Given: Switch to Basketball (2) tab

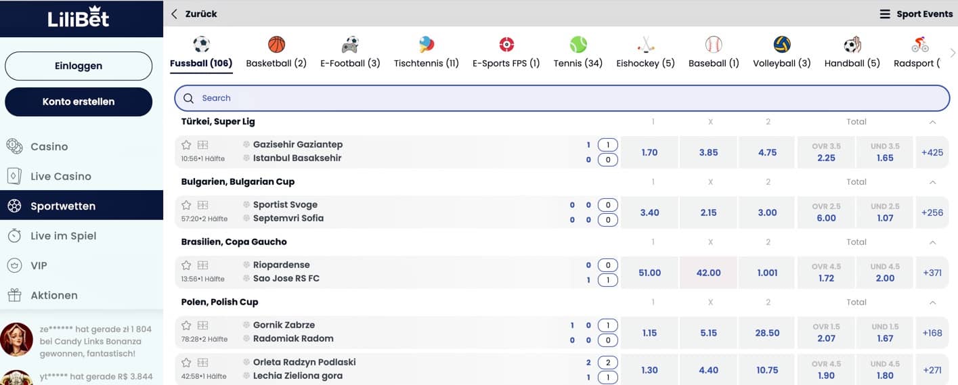Looking at the screenshot, I should pyautogui.click(x=276, y=54).
